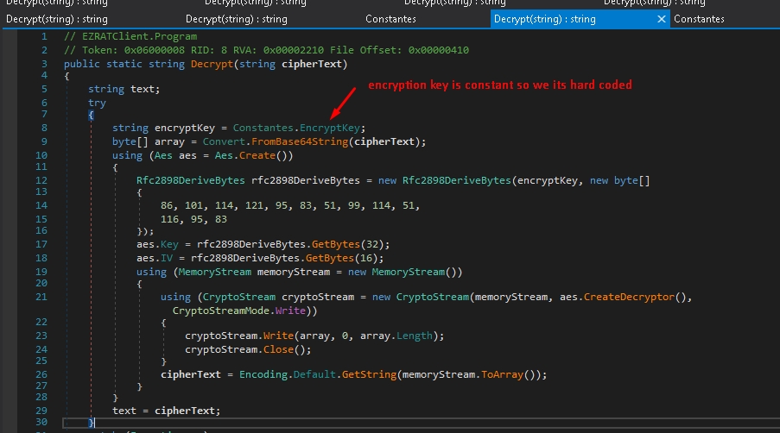The height and width of the screenshot is (433, 780).
Task: Click aes.Key property on line 17
Action: 168,244
